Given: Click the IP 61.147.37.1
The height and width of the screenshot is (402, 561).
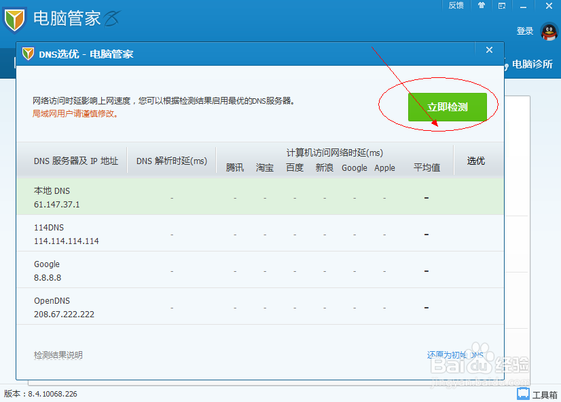Looking at the screenshot, I should tap(57, 205).
